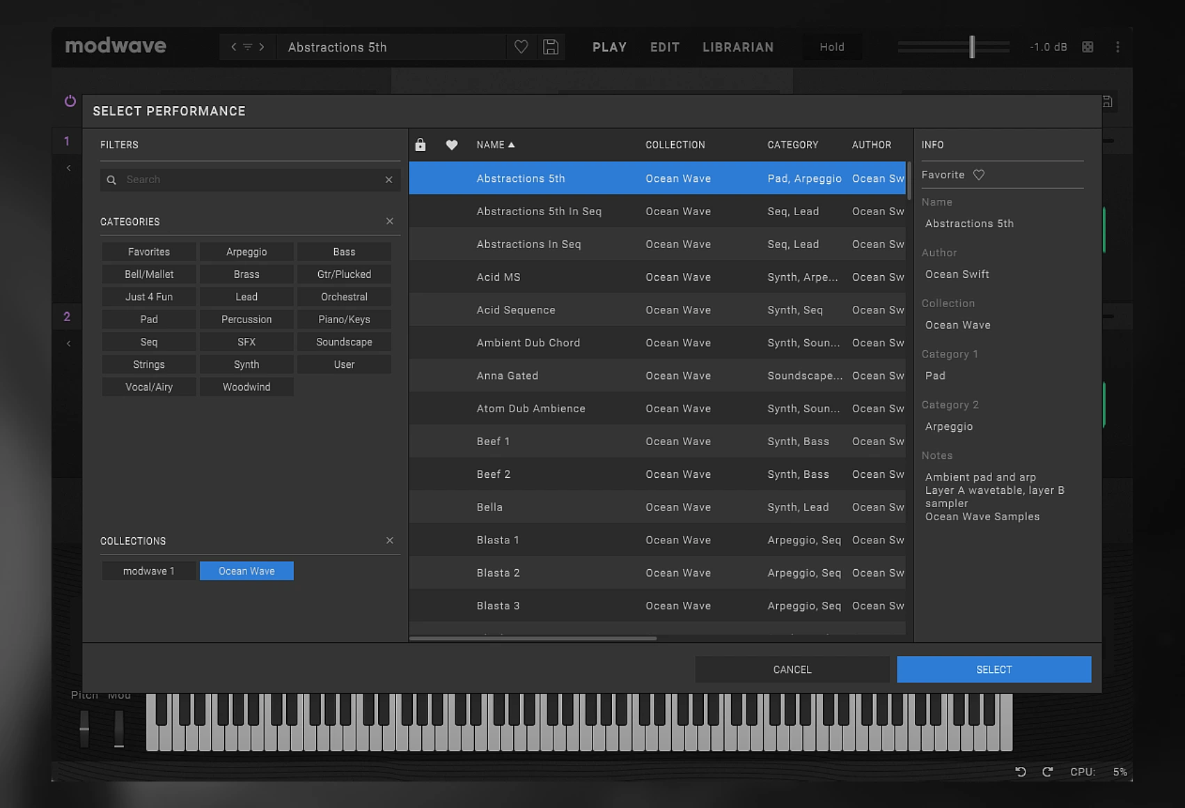Filter by Favorites category
This screenshot has width=1185, height=808.
click(x=149, y=251)
